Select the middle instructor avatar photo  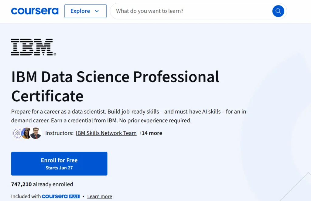click(26, 133)
